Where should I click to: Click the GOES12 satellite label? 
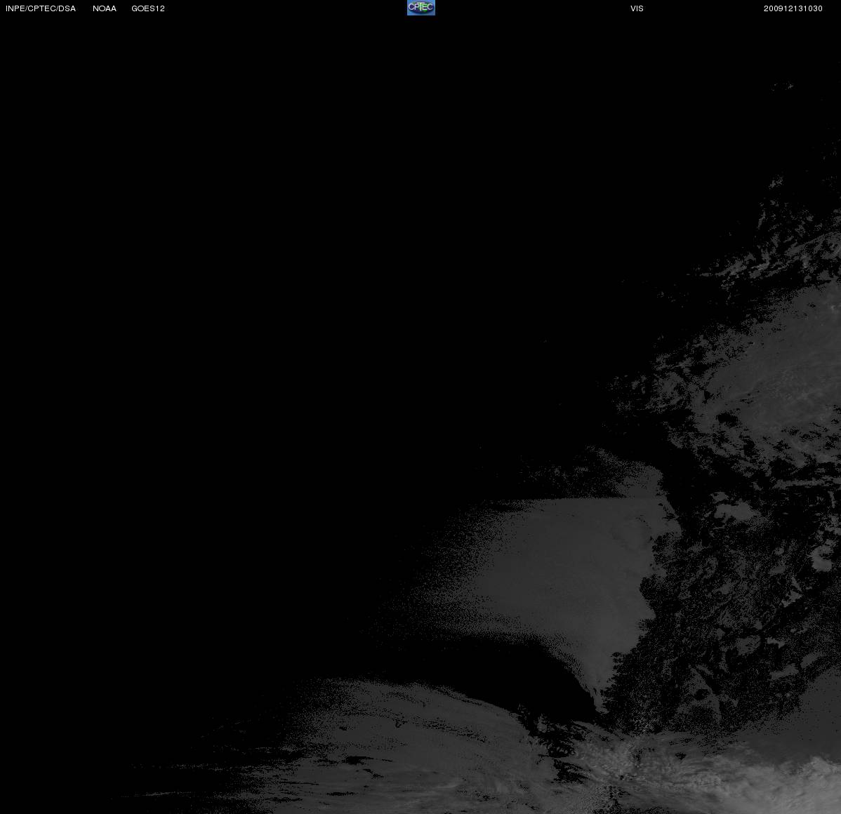[148, 8]
